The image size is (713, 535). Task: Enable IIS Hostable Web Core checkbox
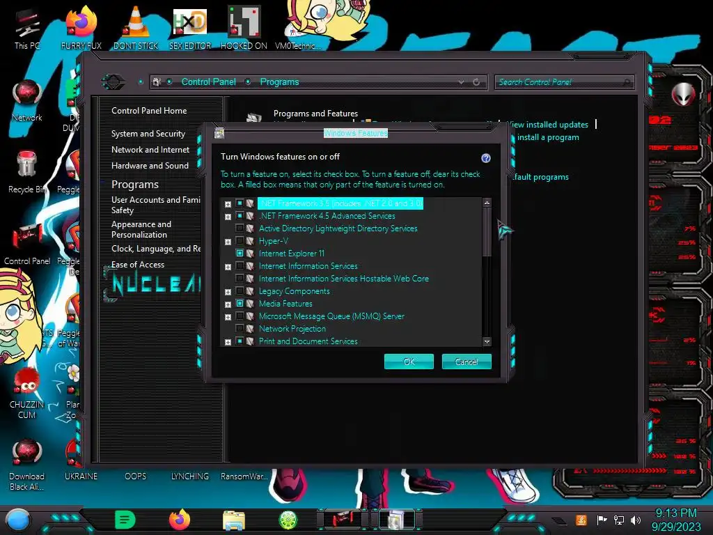click(x=240, y=279)
